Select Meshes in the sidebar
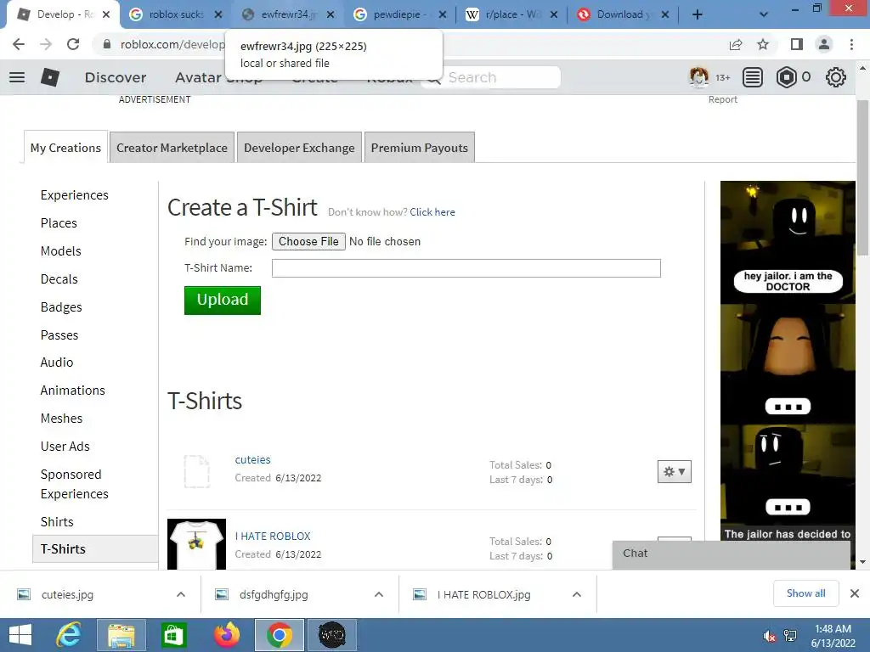Viewport: 870px width, 652px height. (x=61, y=418)
